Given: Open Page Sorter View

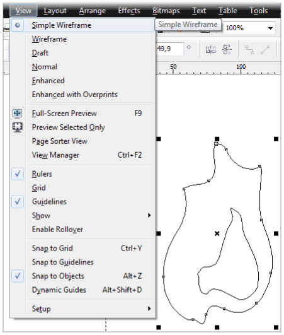Looking at the screenshot, I should click(82, 141).
